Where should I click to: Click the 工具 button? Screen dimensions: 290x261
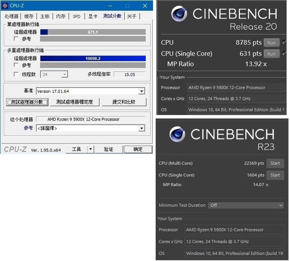77,149
